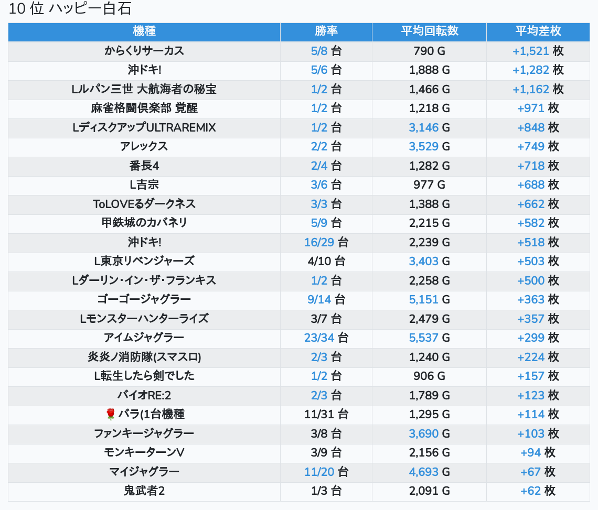This screenshot has height=510, width=598.
Task: Open the 16/29 win rate link
Action: click(x=319, y=242)
